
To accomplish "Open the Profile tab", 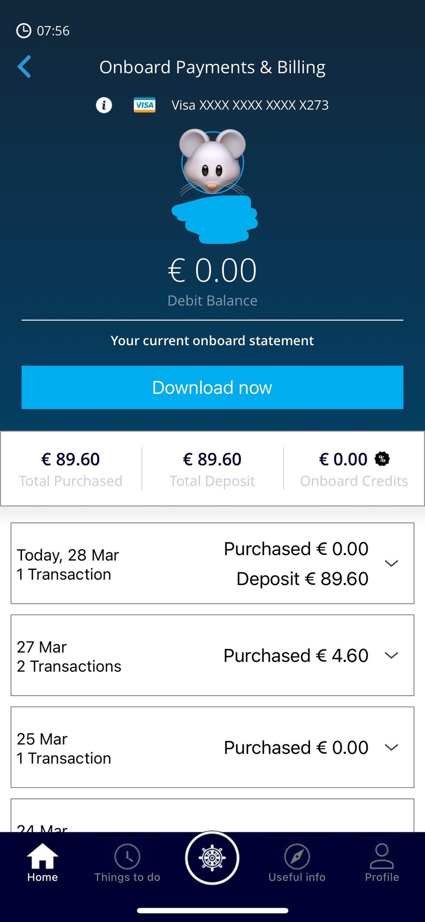I will (x=382, y=863).
